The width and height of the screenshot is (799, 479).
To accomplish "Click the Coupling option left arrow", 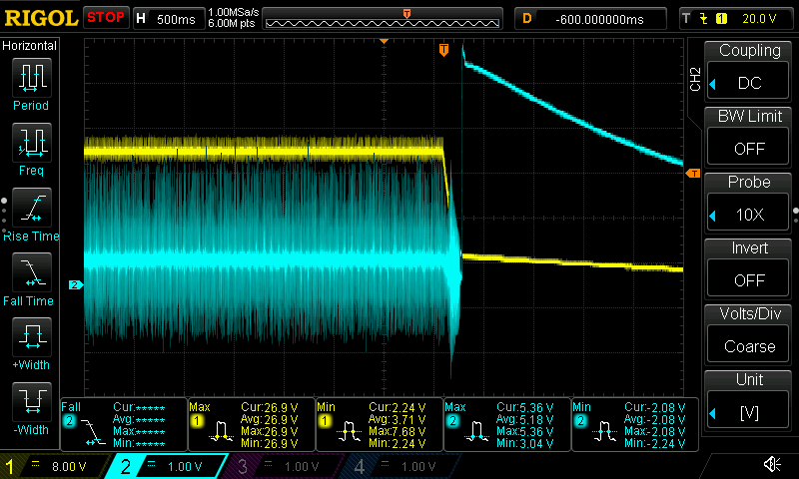I will click(x=713, y=84).
